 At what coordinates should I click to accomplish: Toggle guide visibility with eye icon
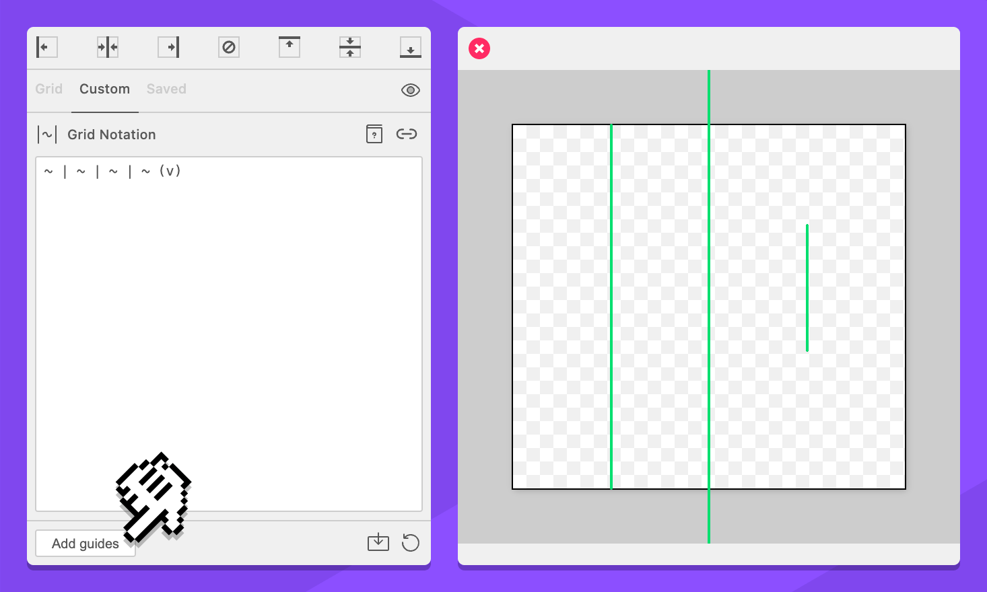click(411, 90)
